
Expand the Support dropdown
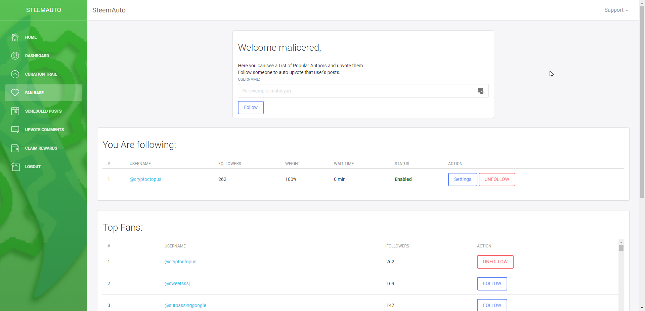click(616, 10)
